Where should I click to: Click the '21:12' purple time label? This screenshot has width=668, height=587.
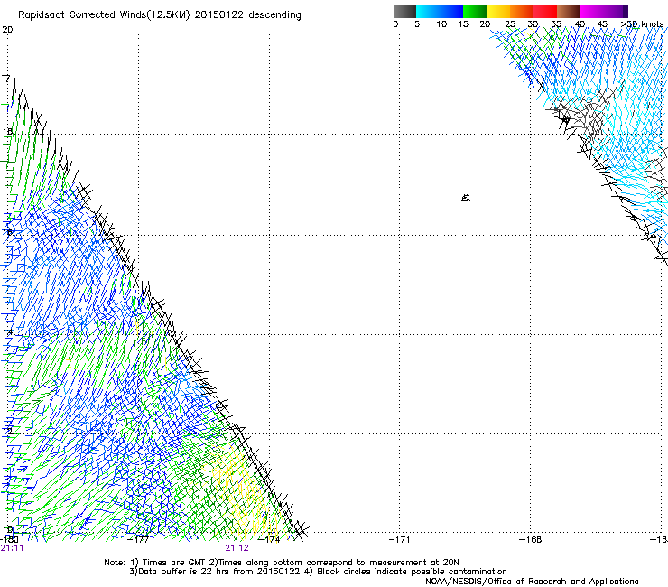pos(237,548)
